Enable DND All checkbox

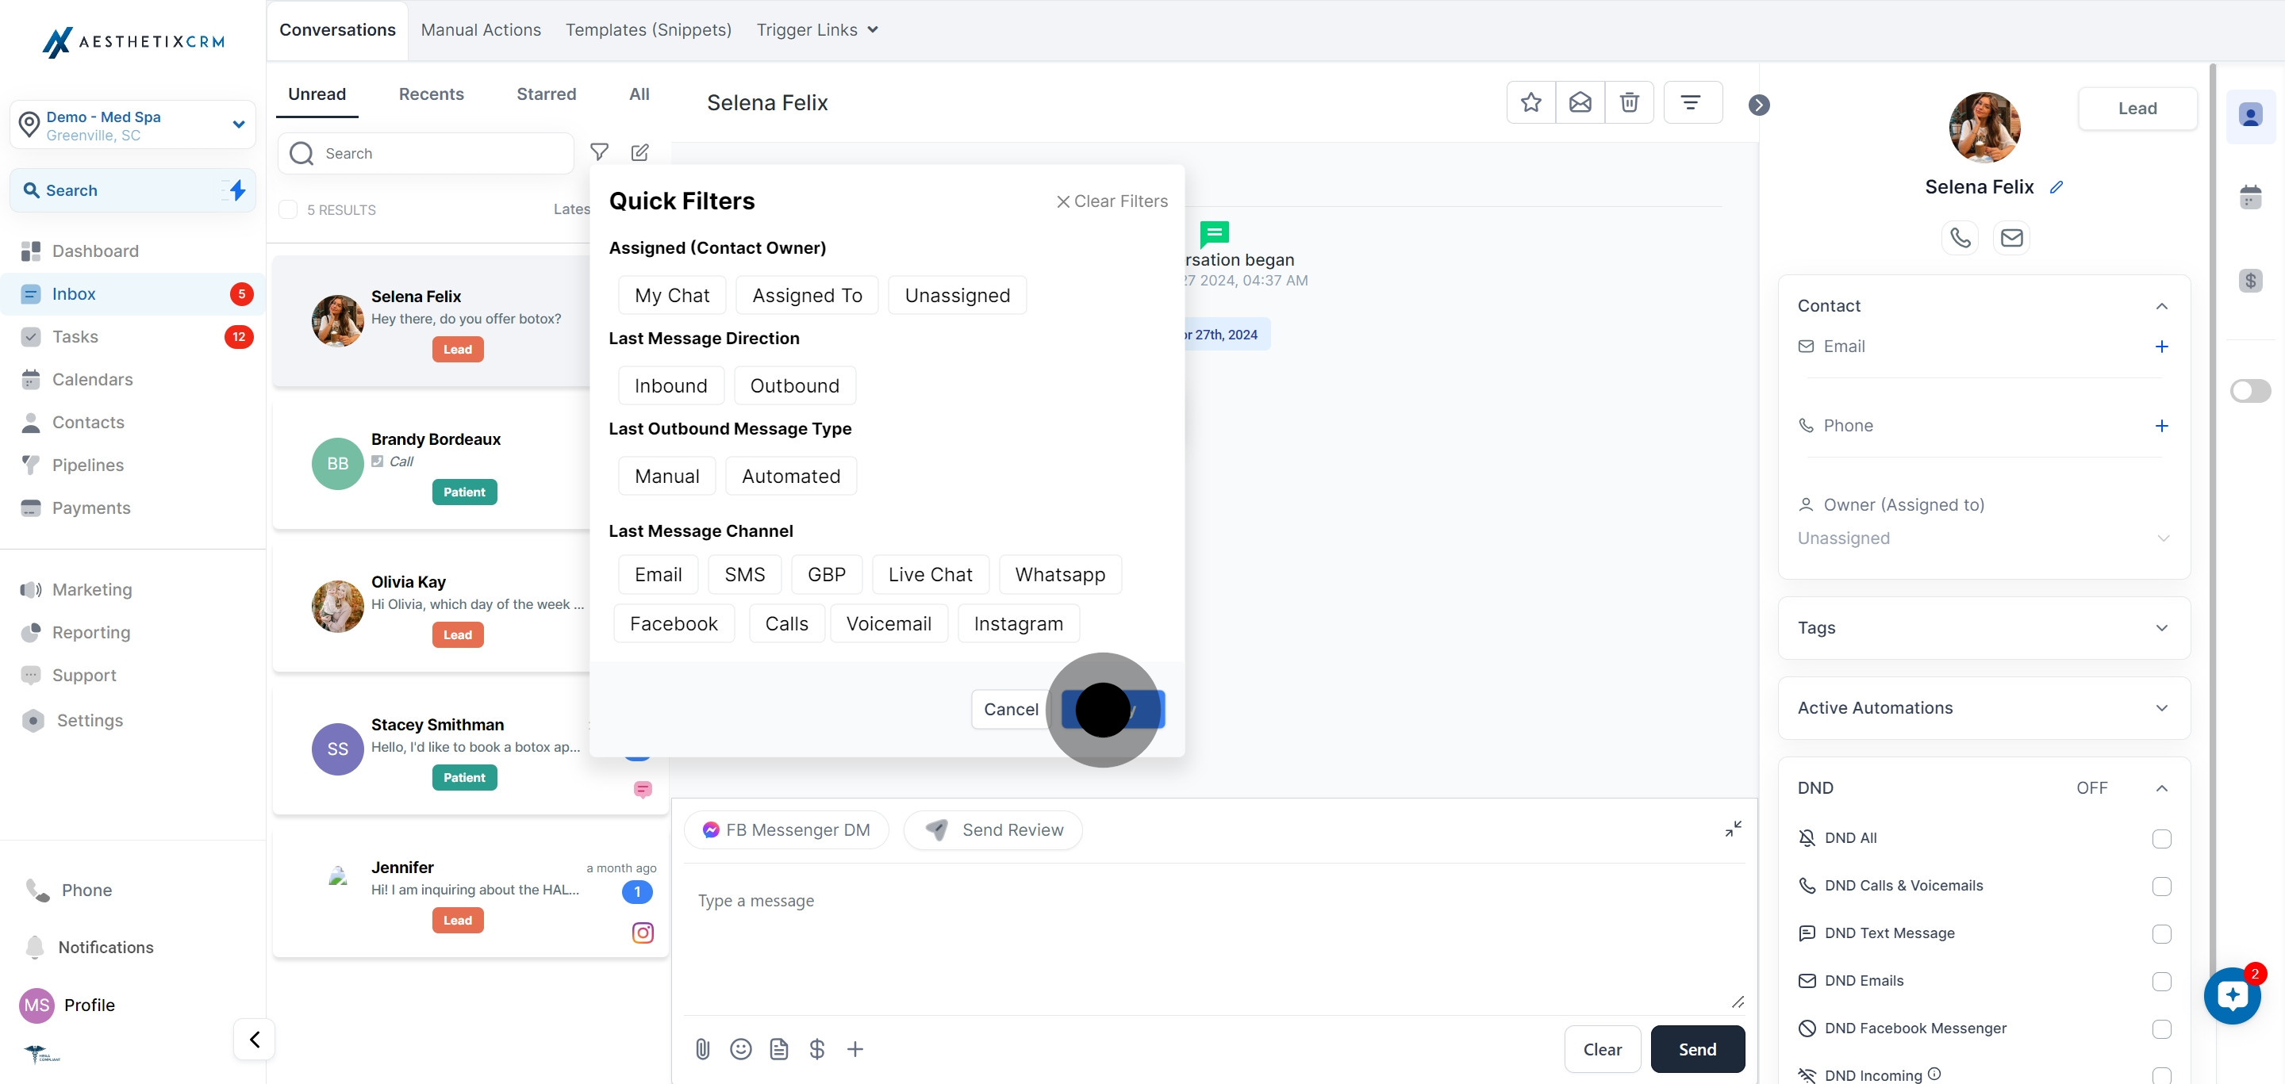pos(2160,838)
